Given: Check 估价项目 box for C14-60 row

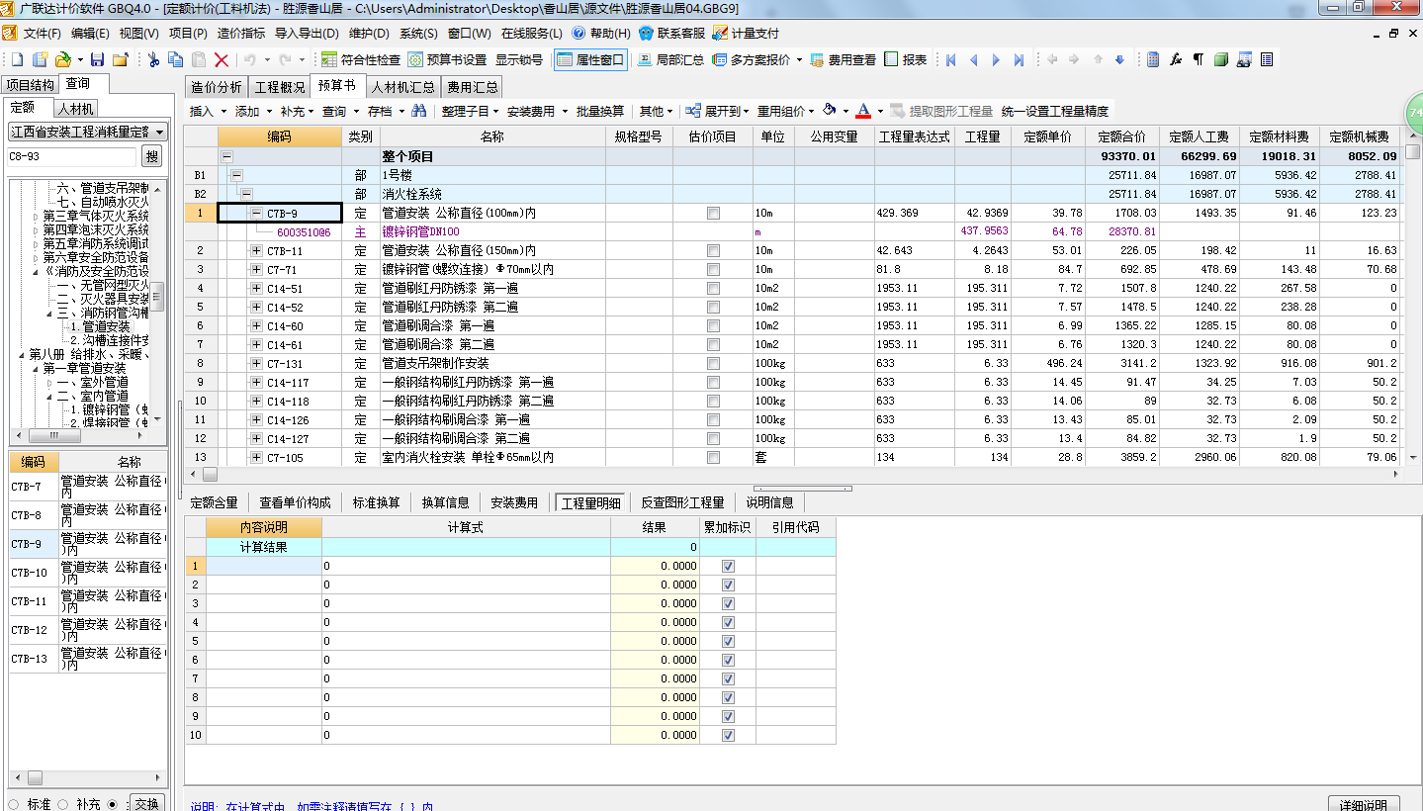Looking at the screenshot, I should point(713,325).
